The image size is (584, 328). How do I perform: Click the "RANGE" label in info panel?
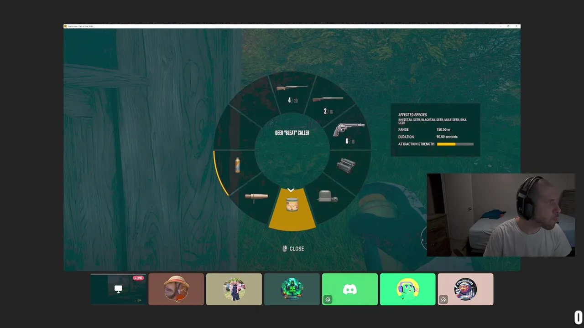[x=403, y=130]
